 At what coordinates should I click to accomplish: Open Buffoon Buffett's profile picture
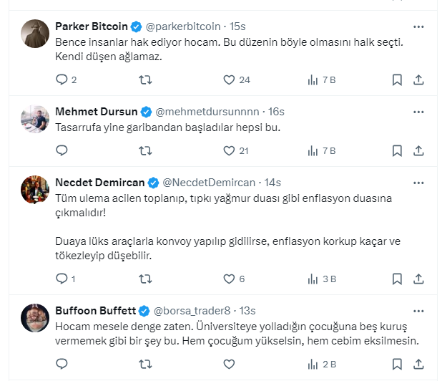pyautogui.click(x=35, y=317)
